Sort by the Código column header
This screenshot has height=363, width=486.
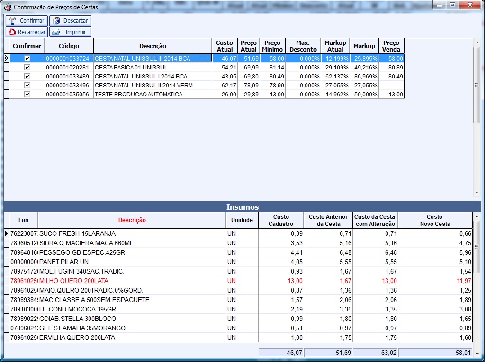pyautogui.click(x=69, y=46)
